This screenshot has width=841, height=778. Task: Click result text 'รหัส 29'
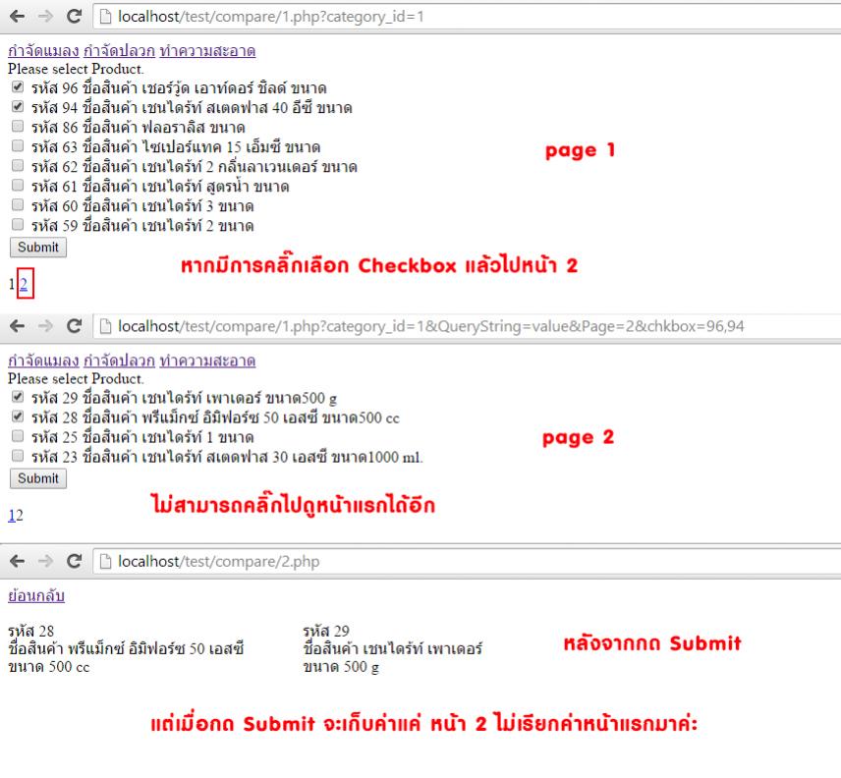(x=326, y=631)
